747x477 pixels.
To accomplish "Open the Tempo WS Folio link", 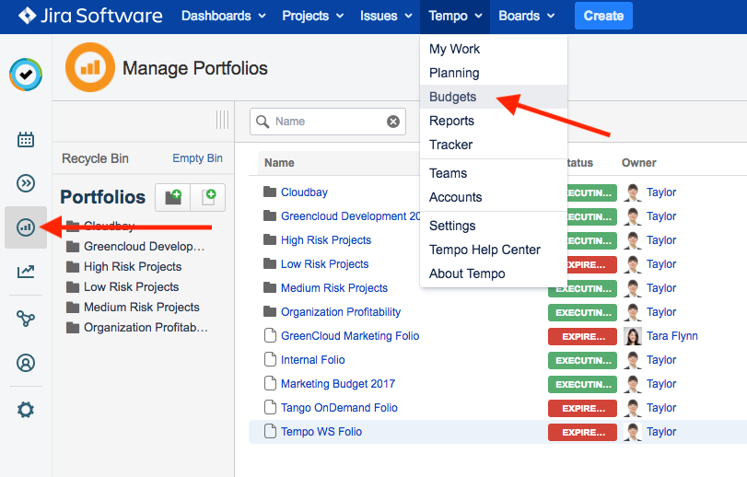I will tap(321, 432).
